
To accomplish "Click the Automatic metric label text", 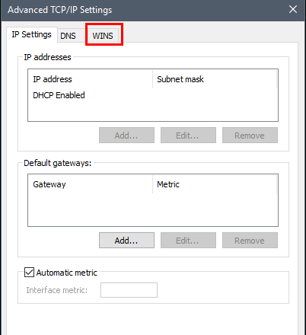I will [x=67, y=273].
